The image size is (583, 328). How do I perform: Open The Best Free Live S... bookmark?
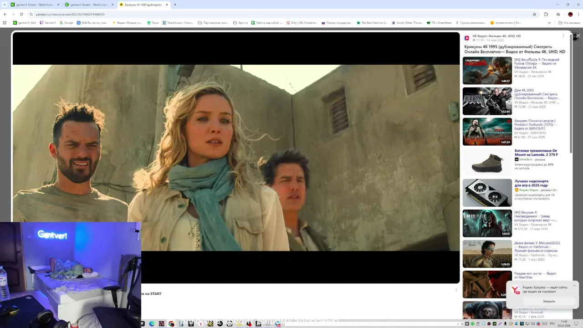[372, 22]
